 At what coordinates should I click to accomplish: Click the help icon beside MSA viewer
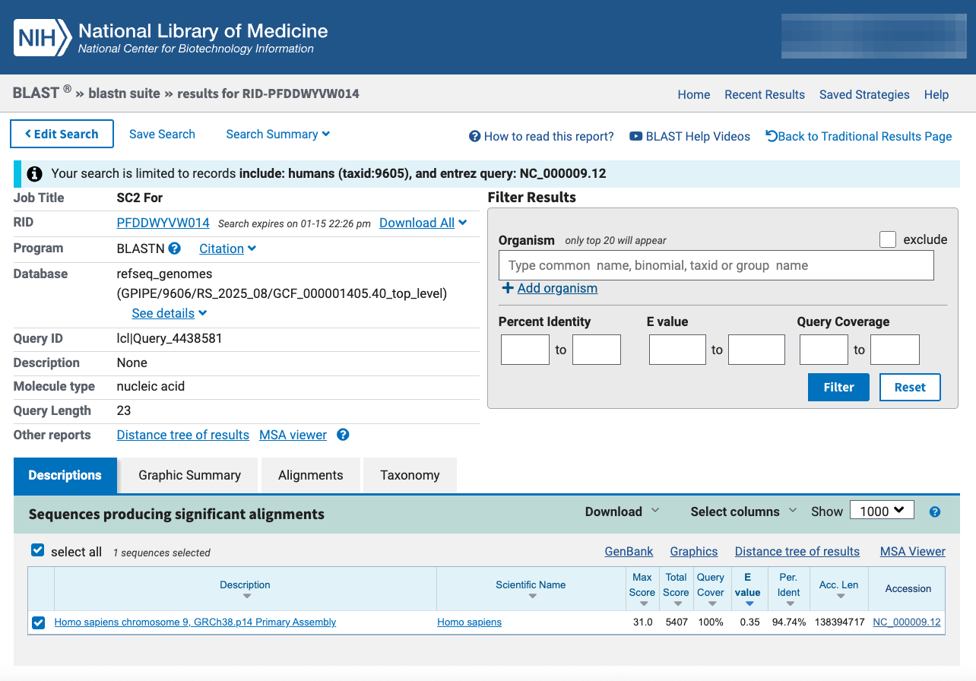(343, 435)
